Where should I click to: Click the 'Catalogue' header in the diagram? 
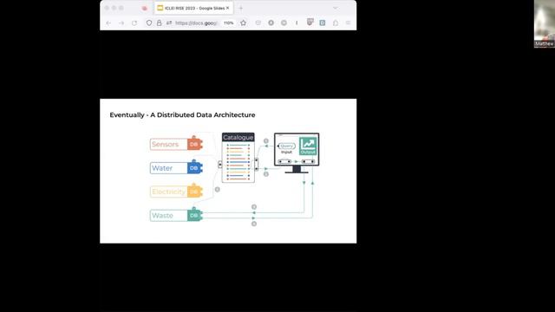pyautogui.click(x=238, y=137)
